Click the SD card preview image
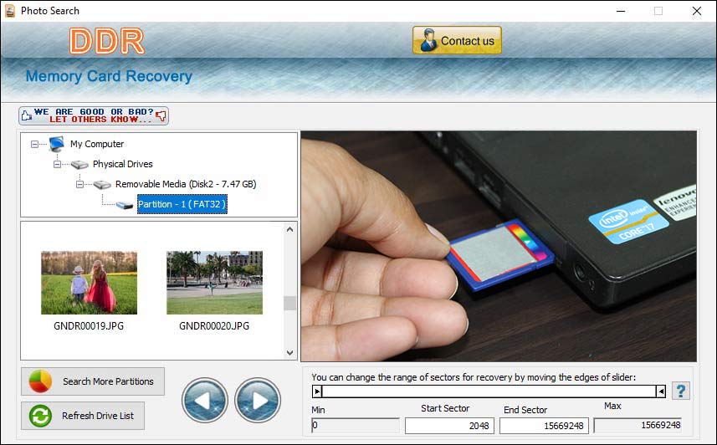717x445 pixels. [499, 247]
